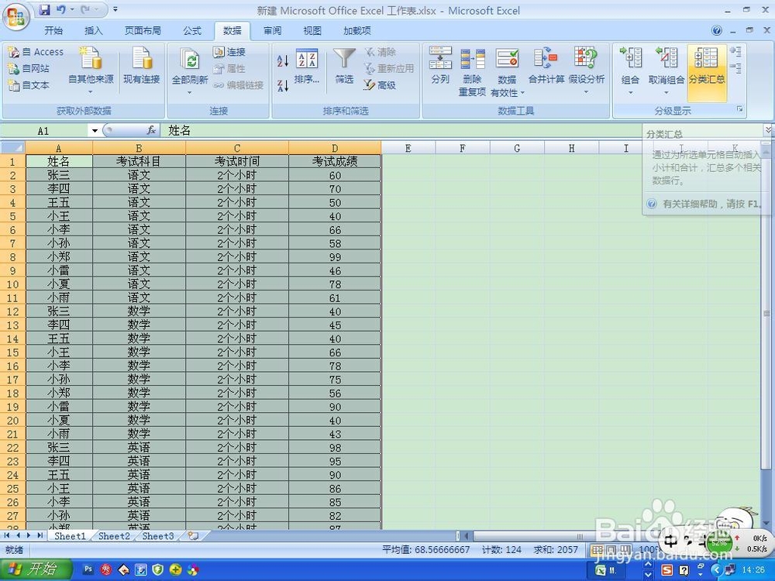Click the insert function fx button
775x581 pixels.
pos(151,130)
